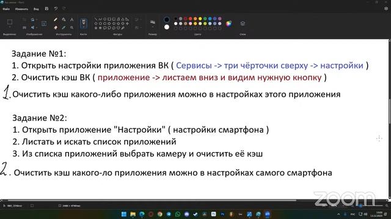This screenshot has width=391, height=219.
Task: Pick the green palette swatch
Action: (205, 19)
